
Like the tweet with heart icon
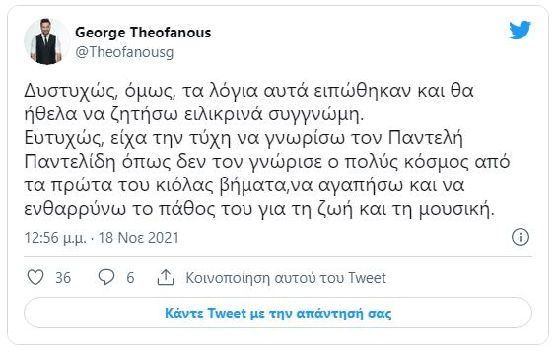(x=35, y=277)
